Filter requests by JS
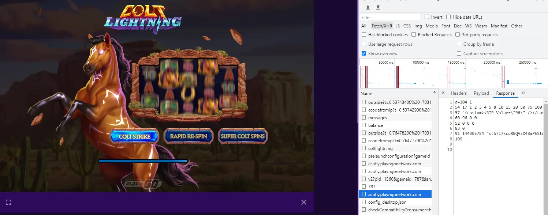548x215 pixels. (398, 26)
